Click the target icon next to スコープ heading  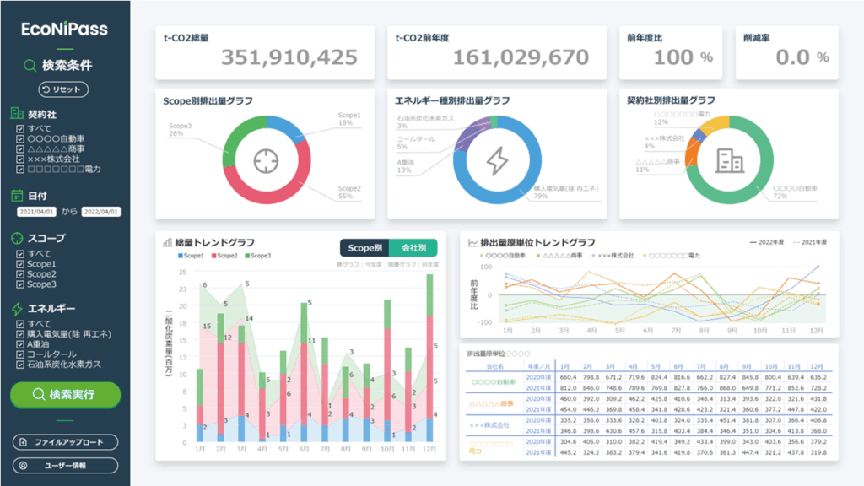coord(17,238)
